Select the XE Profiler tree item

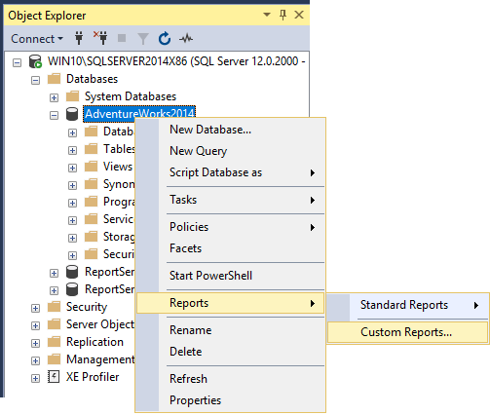[93, 377]
